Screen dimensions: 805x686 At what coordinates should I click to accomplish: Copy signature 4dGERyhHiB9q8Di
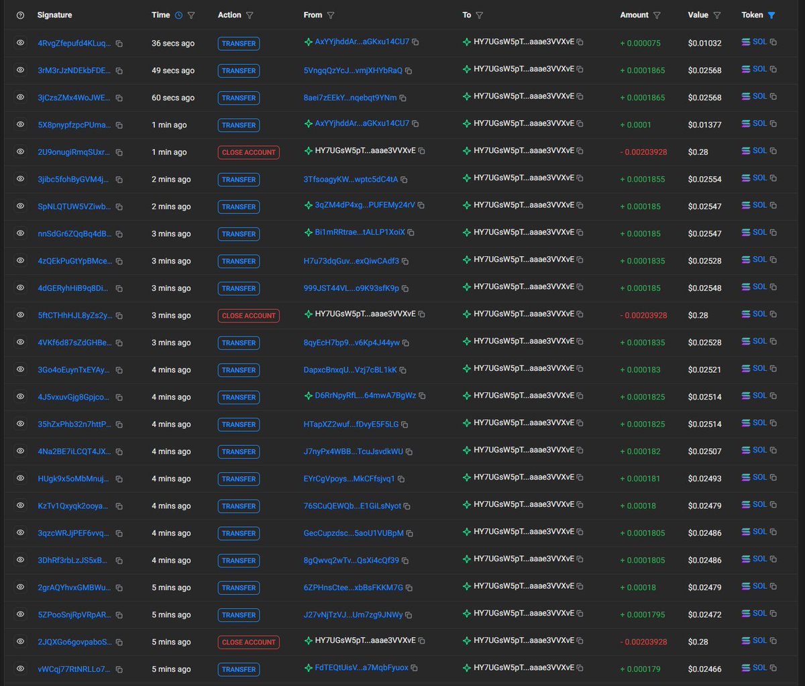pos(119,288)
